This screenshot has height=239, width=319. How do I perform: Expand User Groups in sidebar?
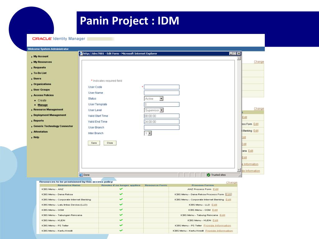41,90
